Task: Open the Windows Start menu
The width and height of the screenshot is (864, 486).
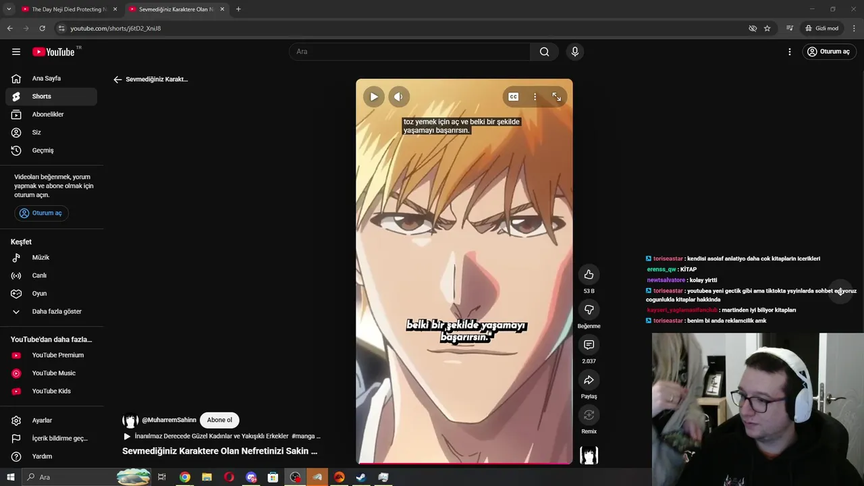Action: (10, 477)
